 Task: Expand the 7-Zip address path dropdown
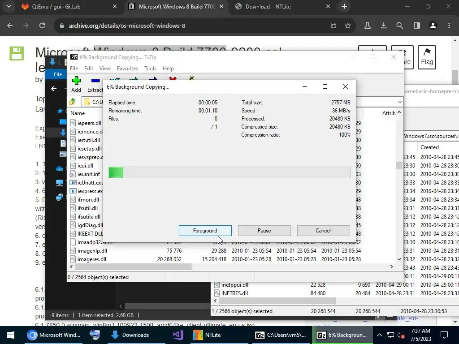pyautogui.click(x=399, y=102)
